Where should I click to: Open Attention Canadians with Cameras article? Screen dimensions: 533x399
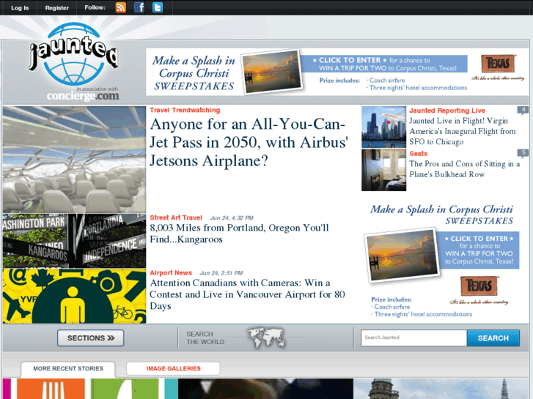pos(247,294)
